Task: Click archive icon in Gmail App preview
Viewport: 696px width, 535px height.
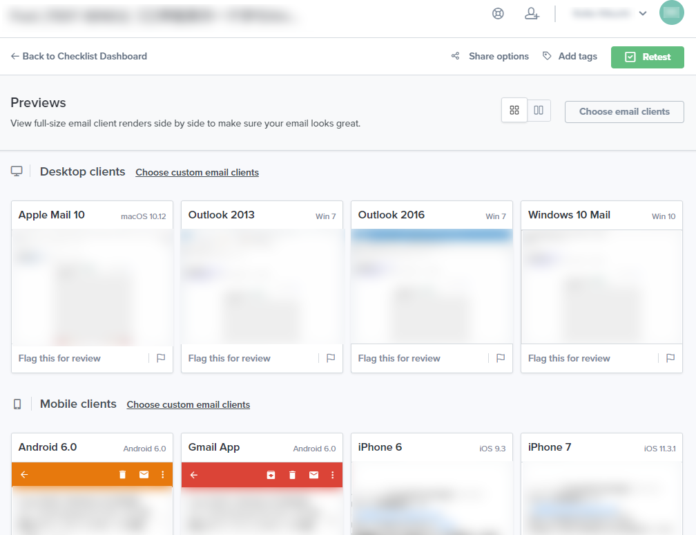Action: click(271, 475)
